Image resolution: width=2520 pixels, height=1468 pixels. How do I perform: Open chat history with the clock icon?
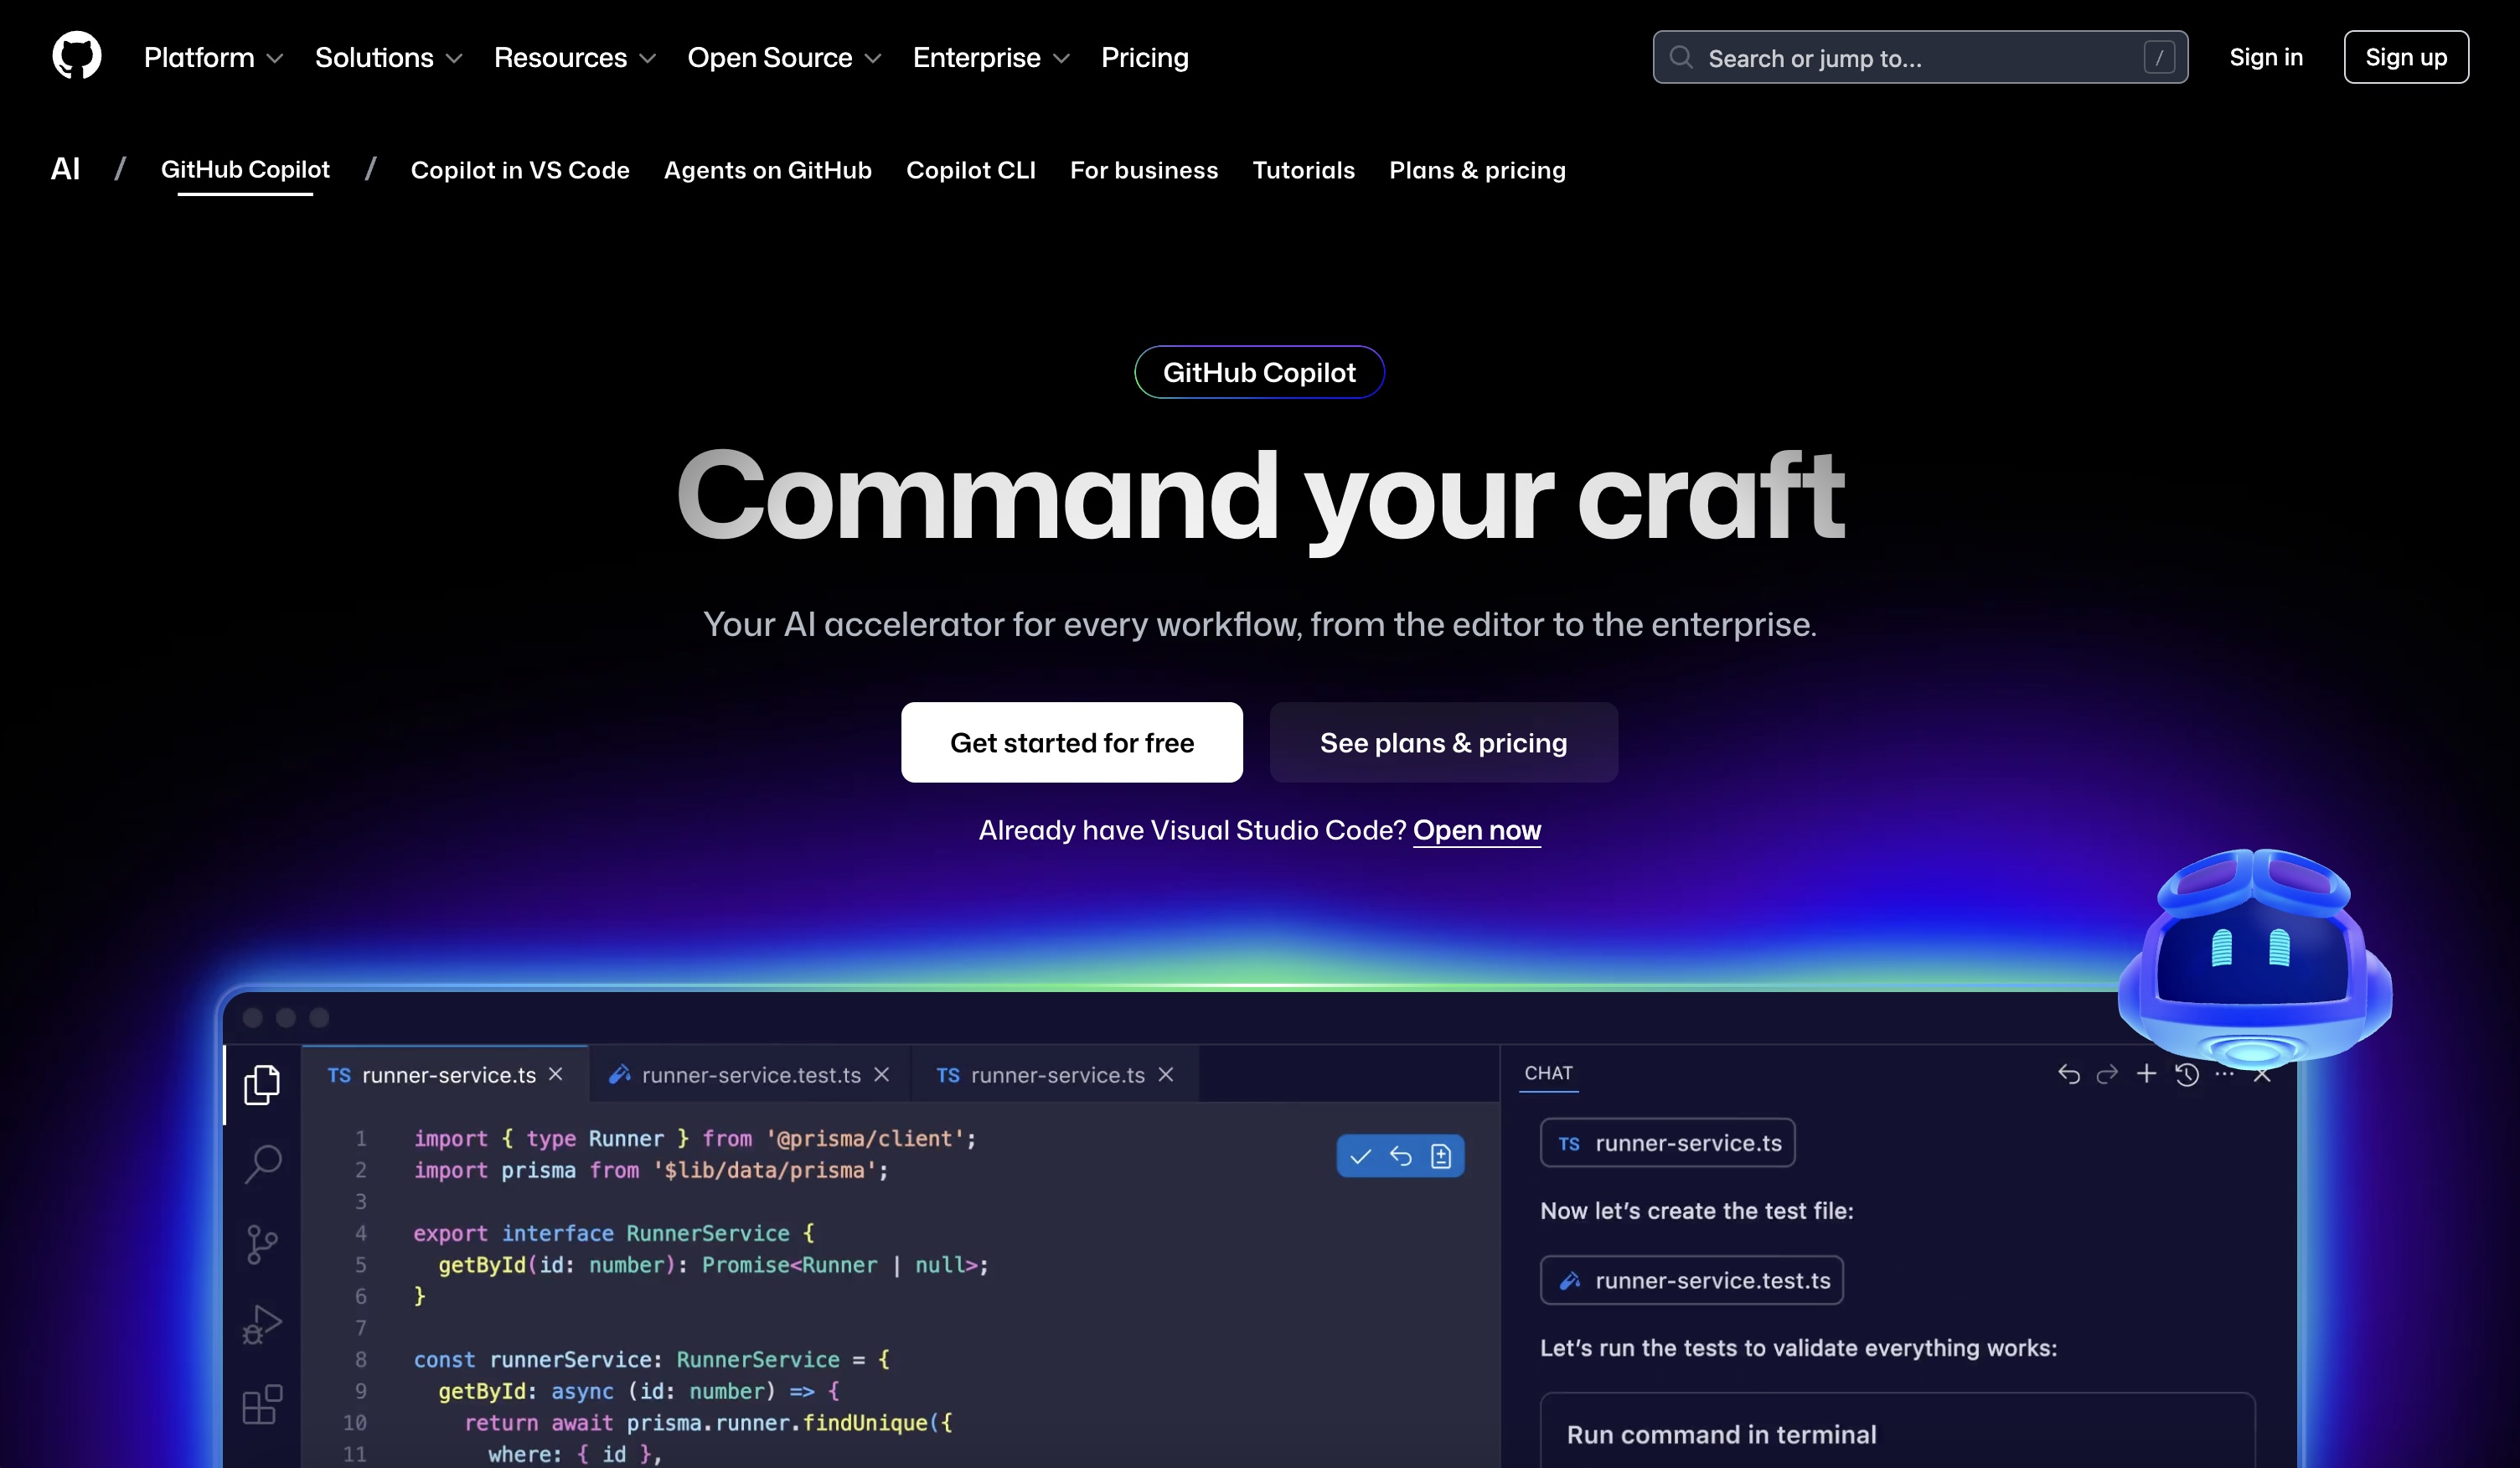2186,1074
